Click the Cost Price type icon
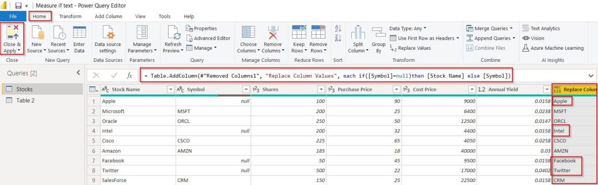Viewport: 598px width, 185px height. (406, 89)
